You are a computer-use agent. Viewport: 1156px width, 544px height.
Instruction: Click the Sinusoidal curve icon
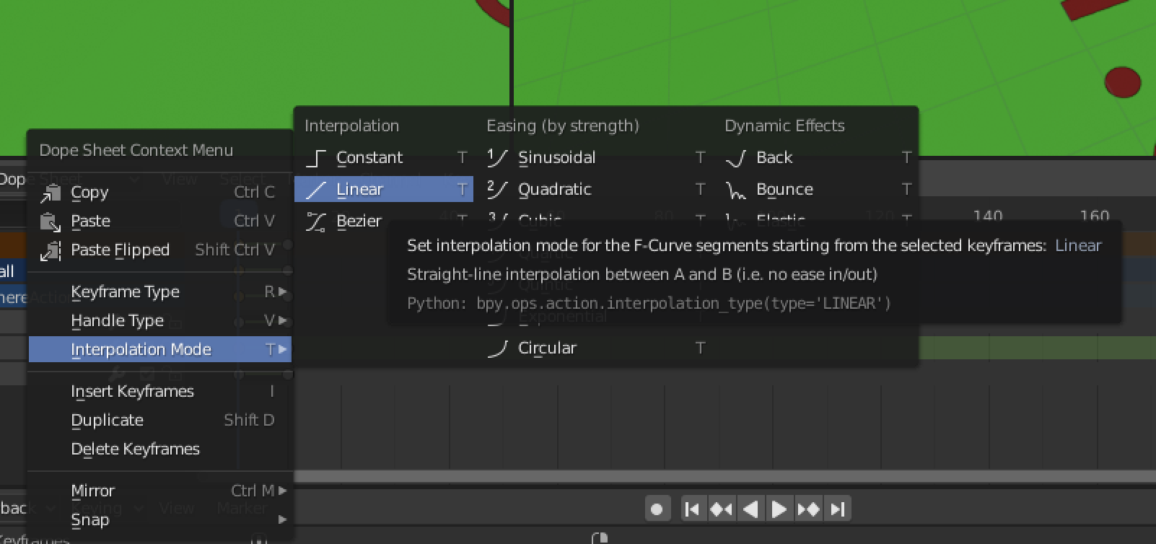tap(498, 157)
